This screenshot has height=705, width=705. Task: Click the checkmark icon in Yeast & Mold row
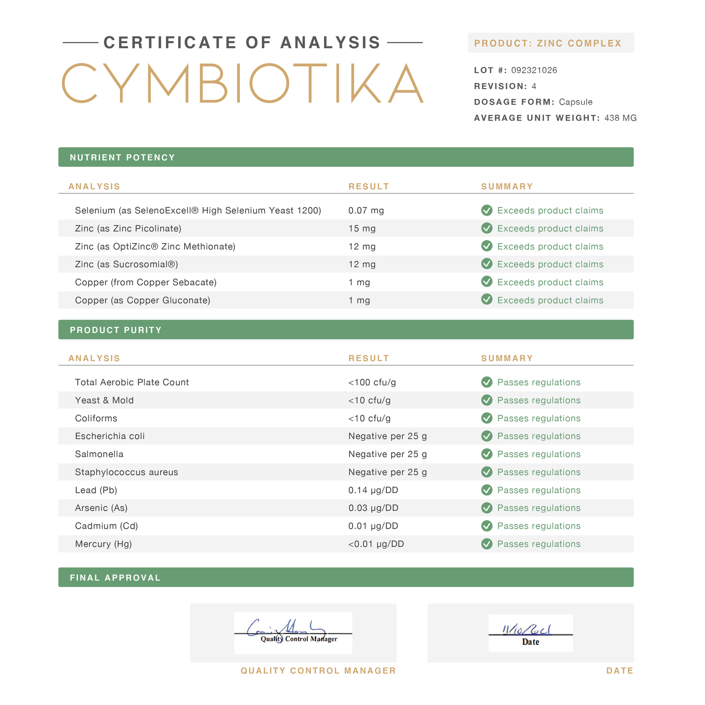[487, 400]
